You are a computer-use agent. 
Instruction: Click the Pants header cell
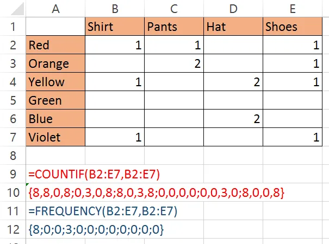point(174,27)
